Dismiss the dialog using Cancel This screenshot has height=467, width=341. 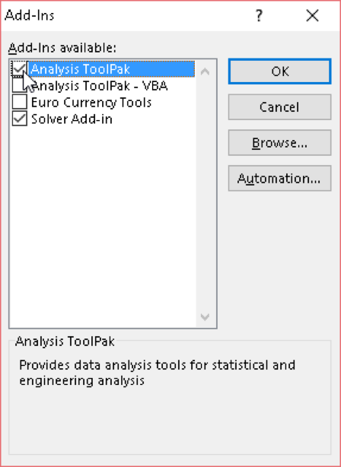tap(279, 107)
